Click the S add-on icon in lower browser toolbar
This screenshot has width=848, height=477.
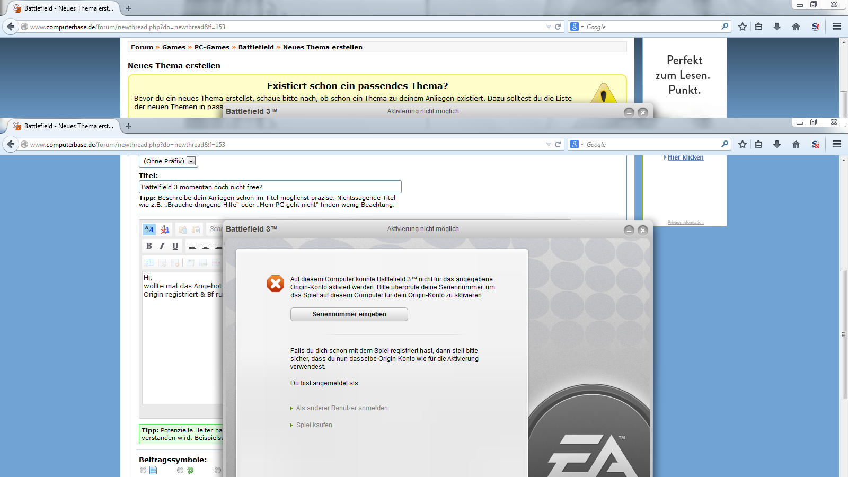(x=816, y=144)
